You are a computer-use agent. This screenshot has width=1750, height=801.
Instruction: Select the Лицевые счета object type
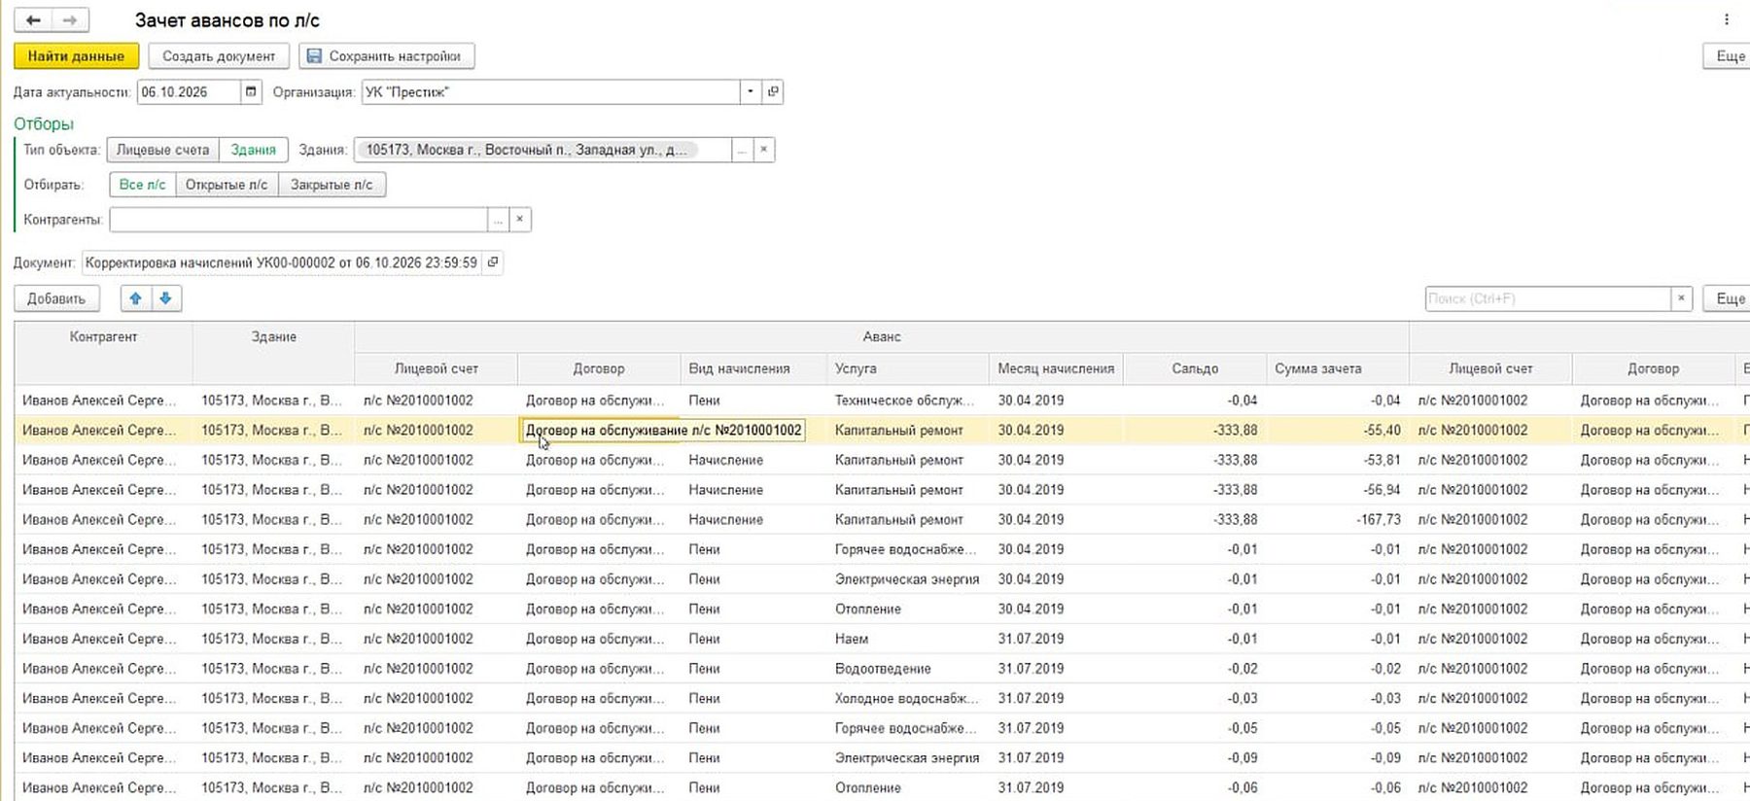[163, 151]
